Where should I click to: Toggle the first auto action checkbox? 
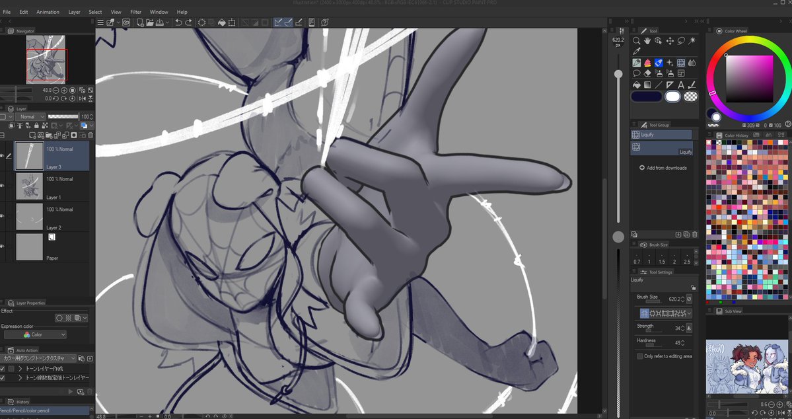(x=3, y=369)
